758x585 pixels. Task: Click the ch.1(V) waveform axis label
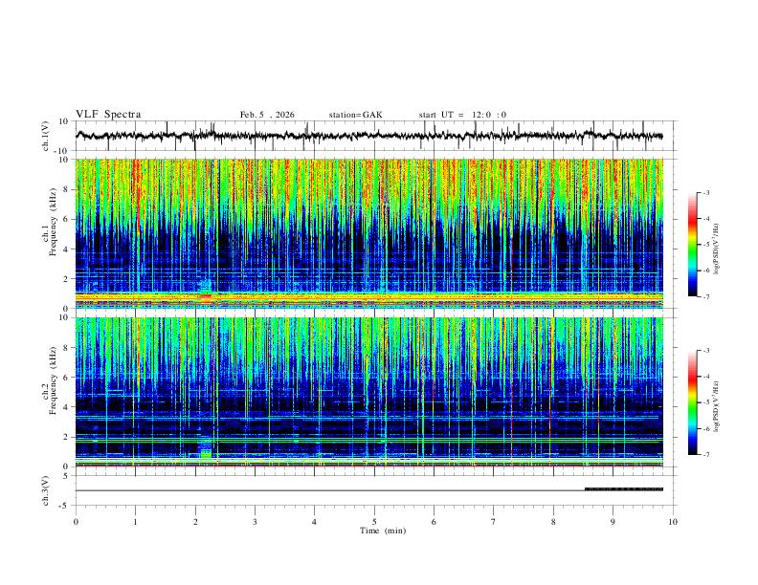pos(46,136)
